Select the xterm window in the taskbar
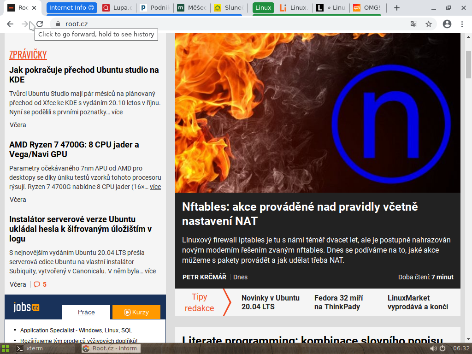 point(33,348)
